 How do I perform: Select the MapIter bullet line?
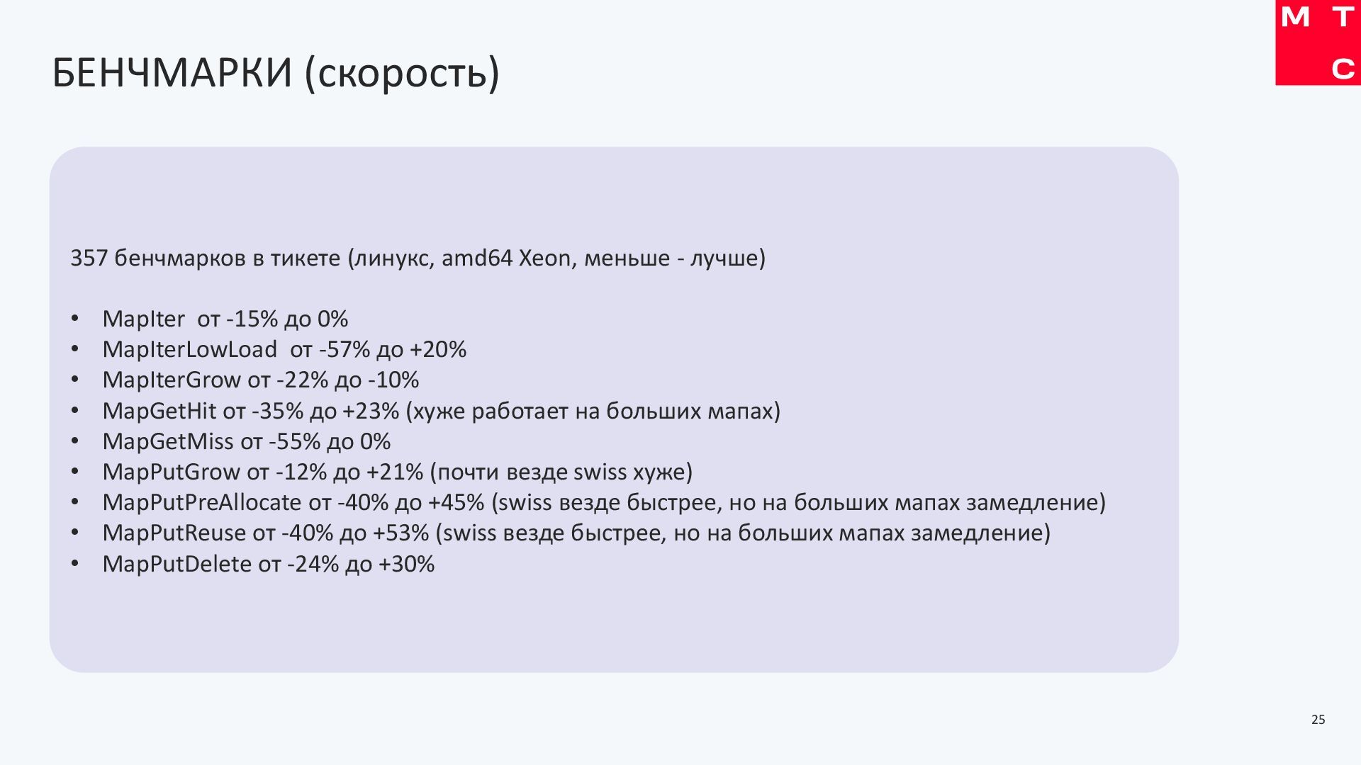click(x=225, y=319)
